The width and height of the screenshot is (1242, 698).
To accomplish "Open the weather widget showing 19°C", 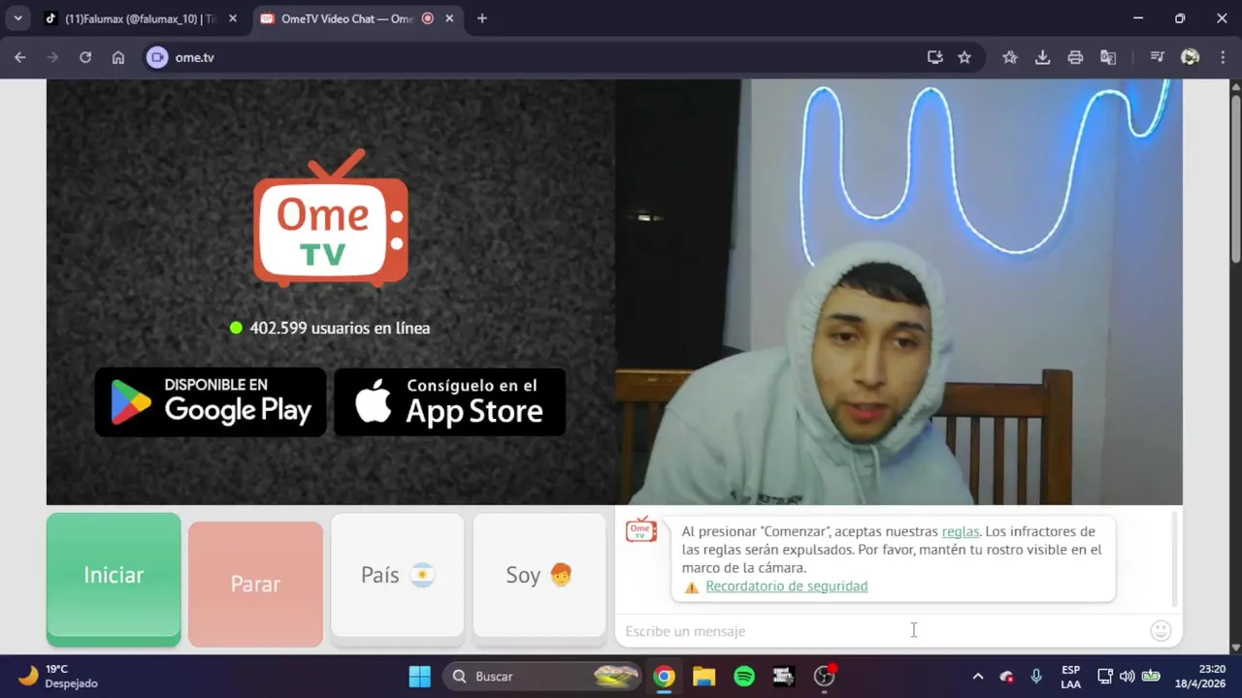I will click(x=58, y=676).
